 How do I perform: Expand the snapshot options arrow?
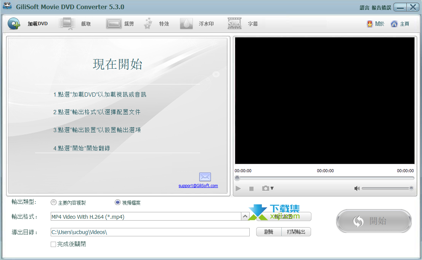click(272, 188)
